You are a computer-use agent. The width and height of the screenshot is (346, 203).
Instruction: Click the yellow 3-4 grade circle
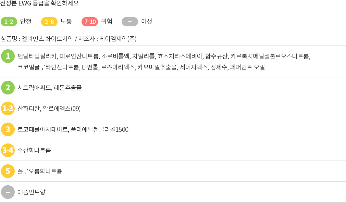(8, 150)
